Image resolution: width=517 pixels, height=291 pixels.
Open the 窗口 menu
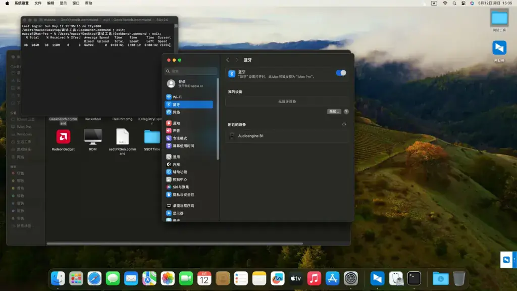coord(76,4)
